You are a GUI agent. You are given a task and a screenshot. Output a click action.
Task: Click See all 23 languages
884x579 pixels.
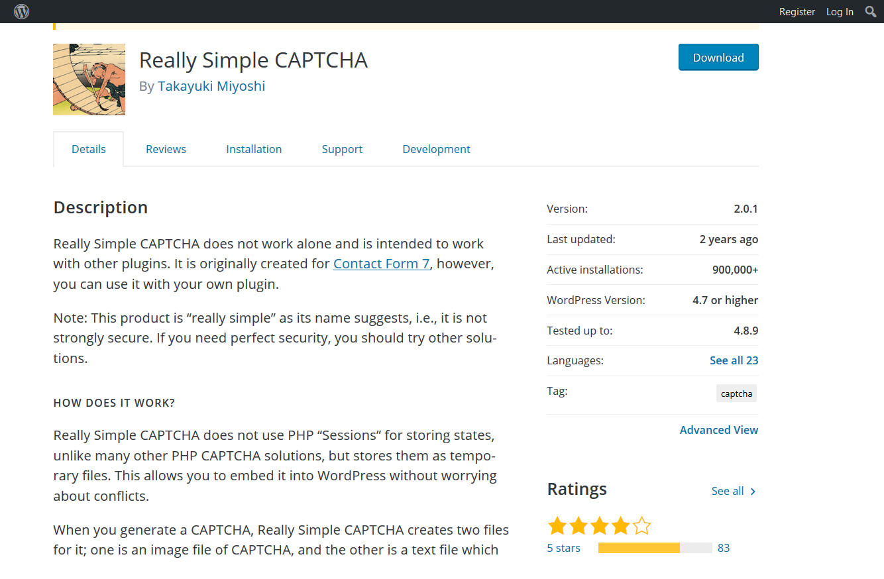tap(734, 360)
